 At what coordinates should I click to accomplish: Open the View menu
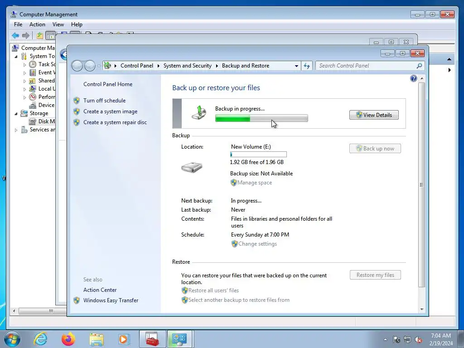click(x=58, y=24)
